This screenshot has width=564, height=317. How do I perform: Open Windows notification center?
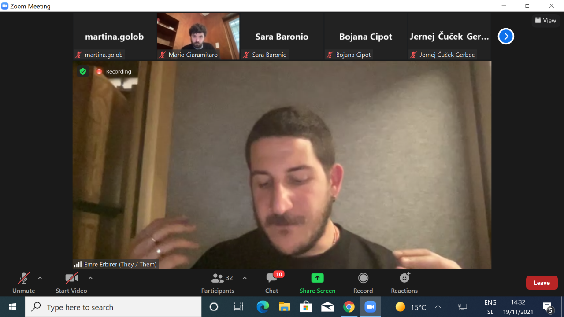(x=548, y=307)
